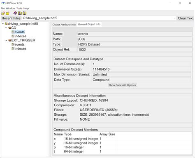Select events dataset under CD

pyautogui.click(x=19, y=32)
